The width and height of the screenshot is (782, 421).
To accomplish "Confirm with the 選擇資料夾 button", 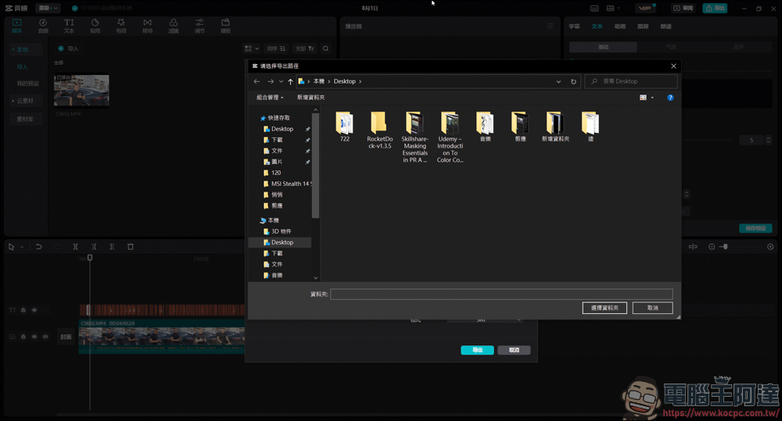I will [x=604, y=308].
